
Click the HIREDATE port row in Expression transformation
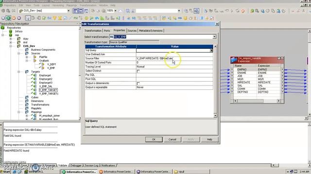point(257,82)
